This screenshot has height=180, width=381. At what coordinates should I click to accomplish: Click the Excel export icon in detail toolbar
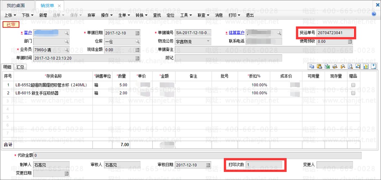pyautogui.click(x=327, y=66)
